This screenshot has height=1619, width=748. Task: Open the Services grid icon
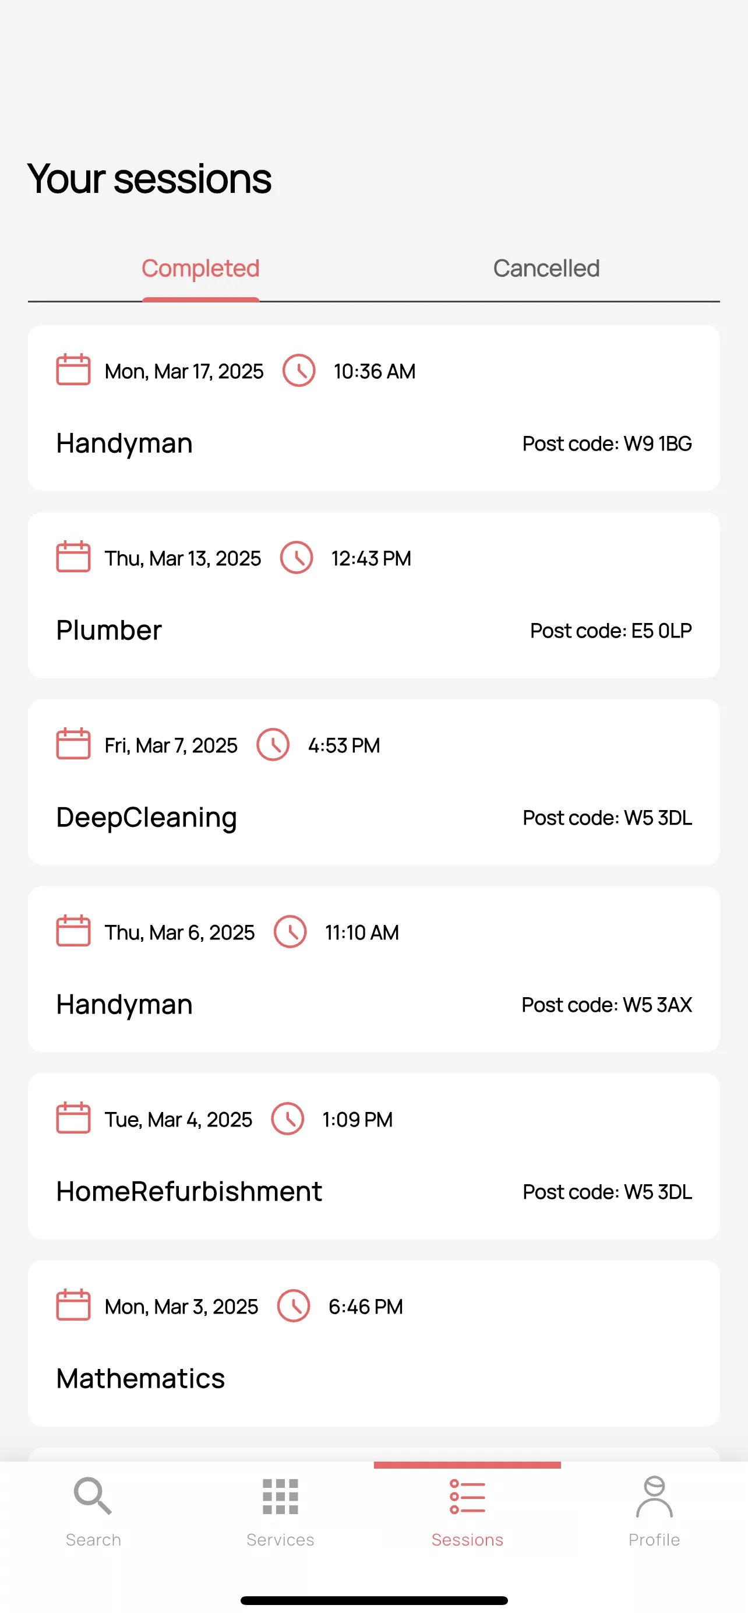pos(280,1497)
